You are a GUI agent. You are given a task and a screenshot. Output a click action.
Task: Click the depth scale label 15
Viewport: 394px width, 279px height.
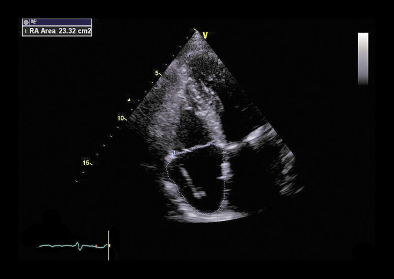pyautogui.click(x=86, y=163)
